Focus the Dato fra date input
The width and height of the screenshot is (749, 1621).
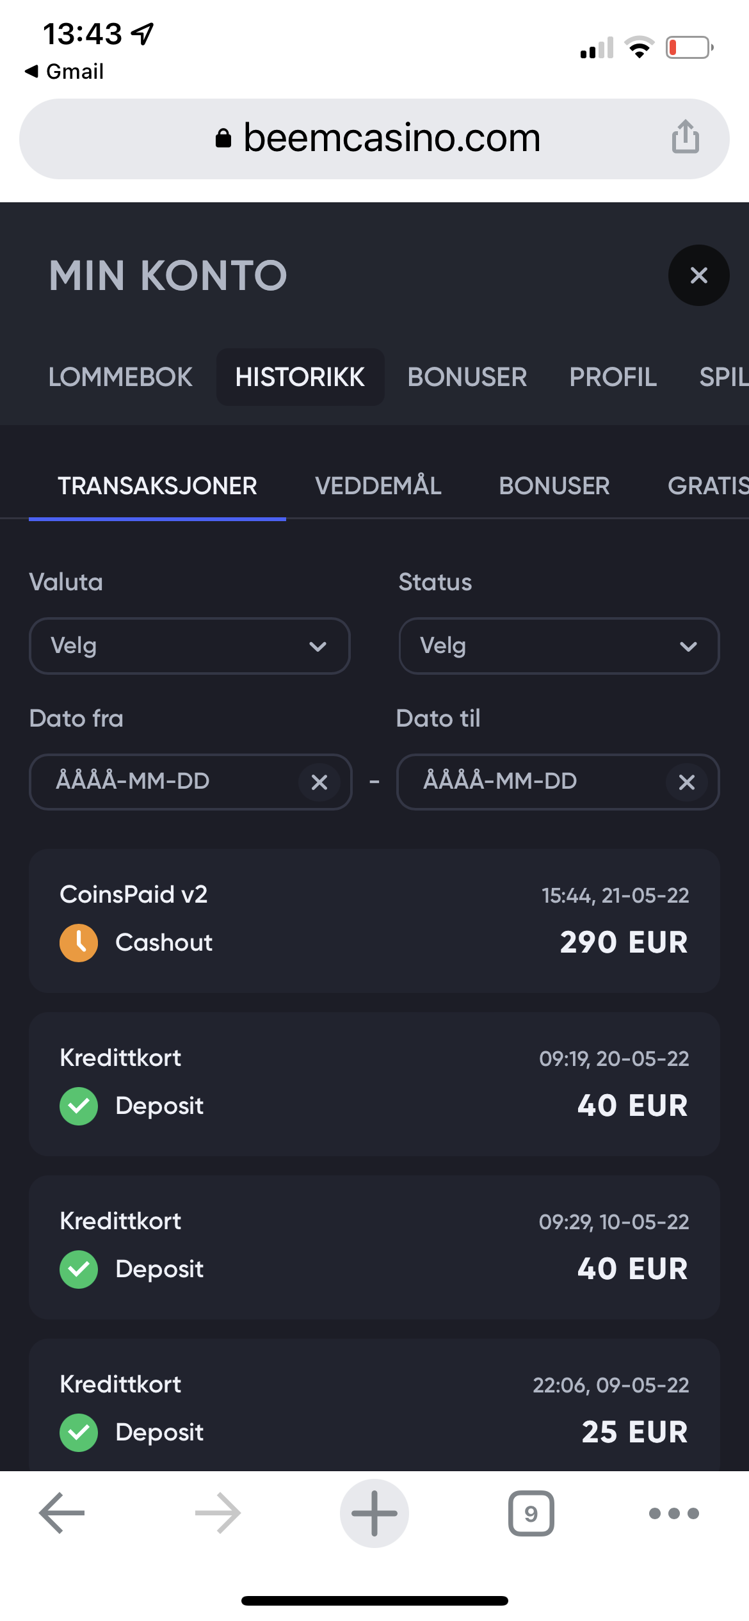[166, 782]
